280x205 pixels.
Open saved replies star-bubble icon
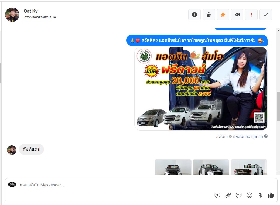point(217,195)
